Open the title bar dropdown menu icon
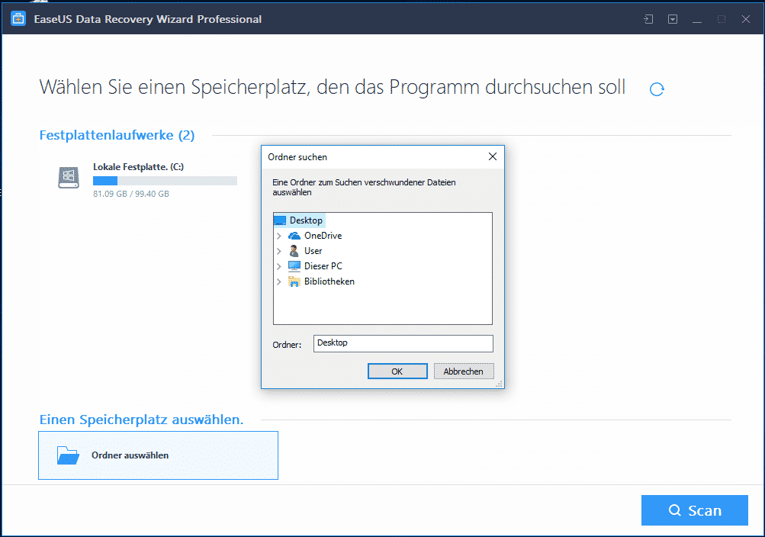The height and width of the screenshot is (537, 765). (x=673, y=19)
